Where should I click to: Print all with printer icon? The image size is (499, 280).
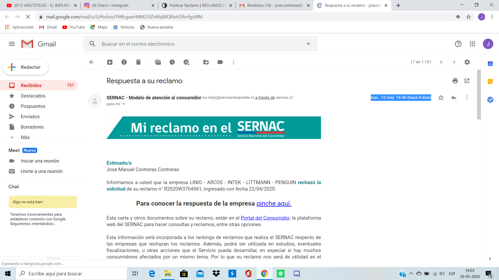coord(455,81)
